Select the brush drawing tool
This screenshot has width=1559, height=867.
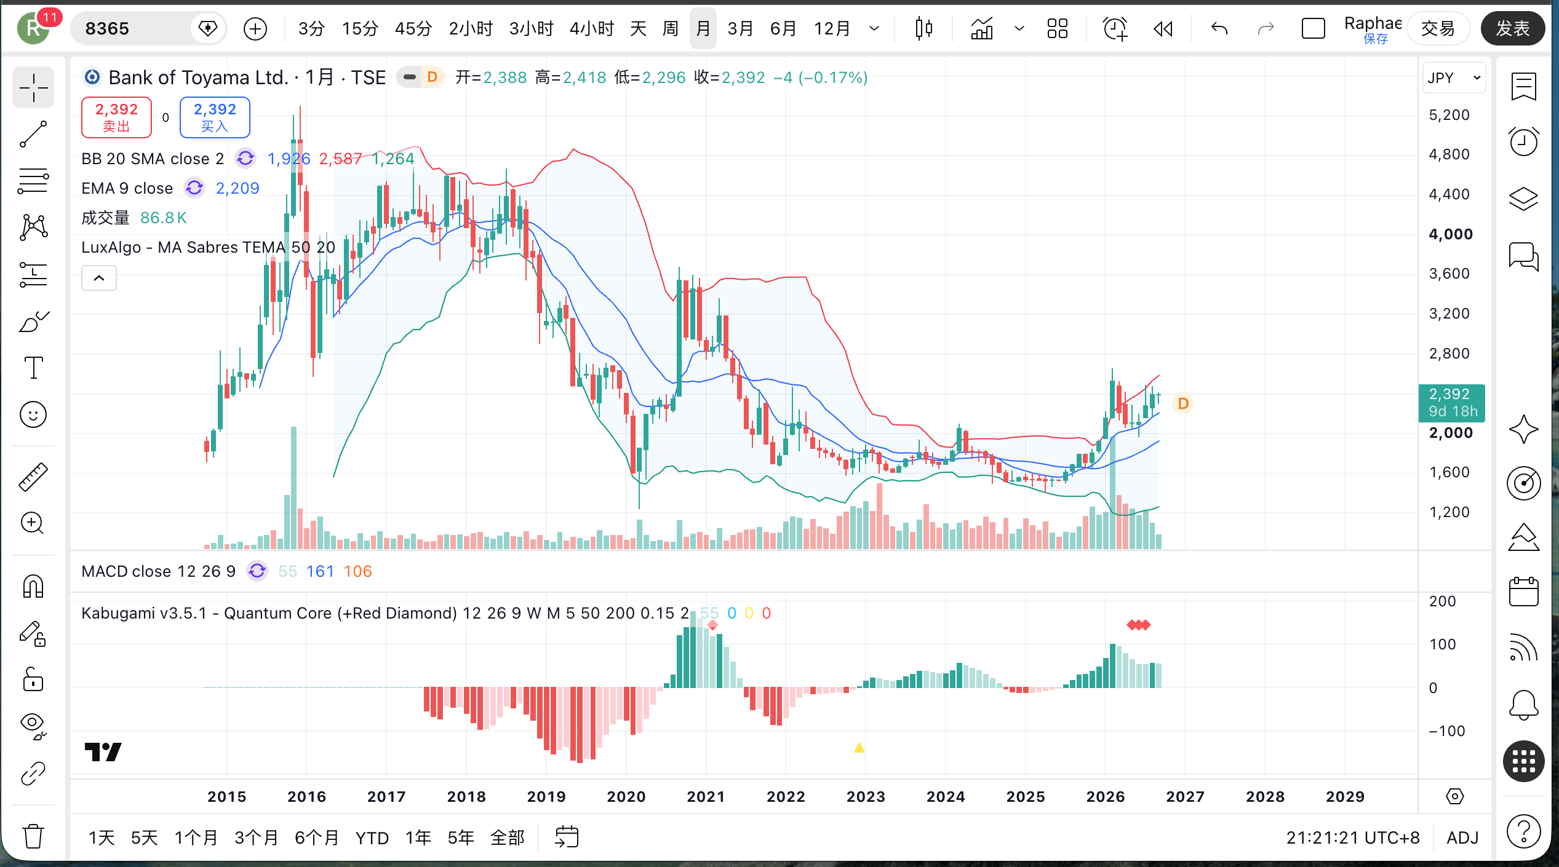[33, 321]
